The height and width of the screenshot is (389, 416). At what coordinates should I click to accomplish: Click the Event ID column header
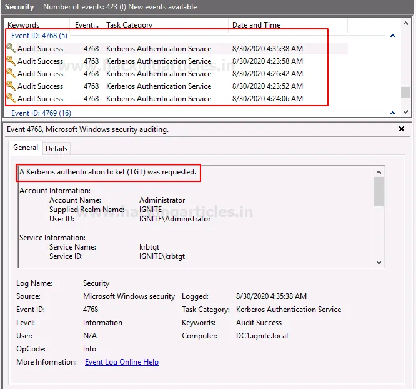click(x=86, y=25)
